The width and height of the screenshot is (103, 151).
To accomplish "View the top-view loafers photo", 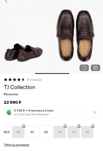I will 75,35.
